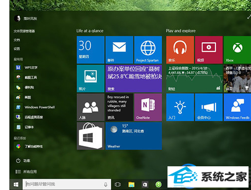Image resolution: width=251 pixels, height=190 pixels.
Task: Open the Sports photo tile
Action: click(x=237, y=78)
